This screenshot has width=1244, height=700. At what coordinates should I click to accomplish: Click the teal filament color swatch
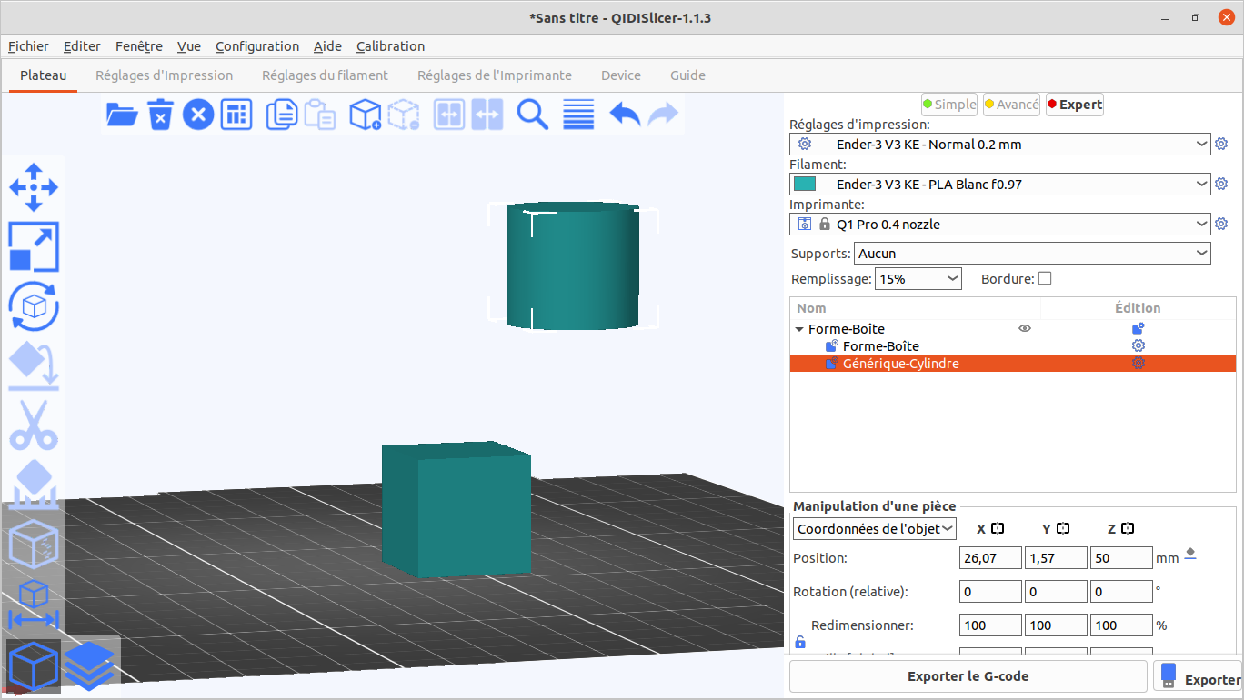(x=805, y=185)
